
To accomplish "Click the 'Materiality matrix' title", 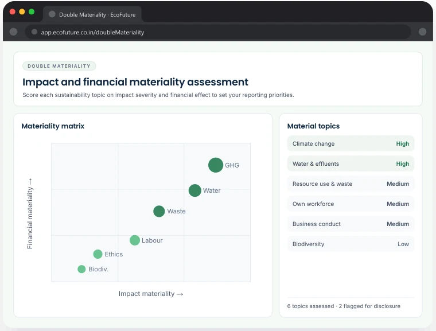I will (x=53, y=126).
